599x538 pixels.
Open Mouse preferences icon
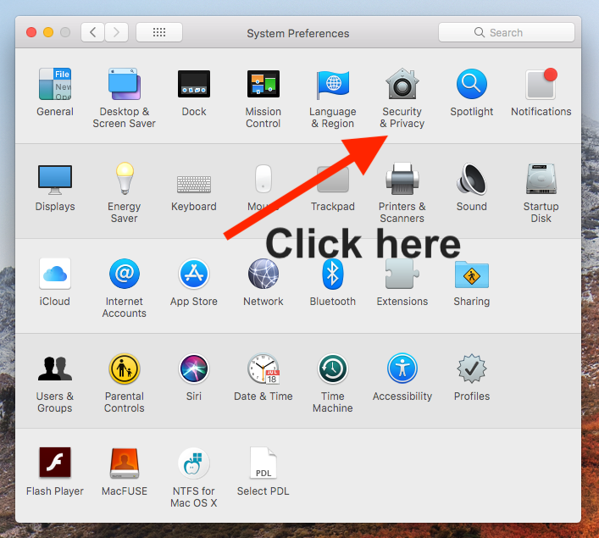(263, 179)
